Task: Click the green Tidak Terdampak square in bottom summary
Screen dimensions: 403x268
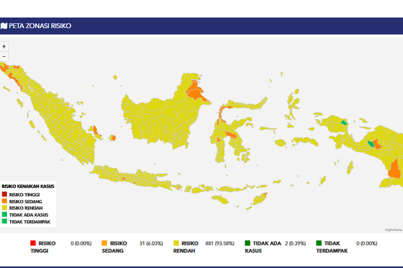Action: [319, 243]
